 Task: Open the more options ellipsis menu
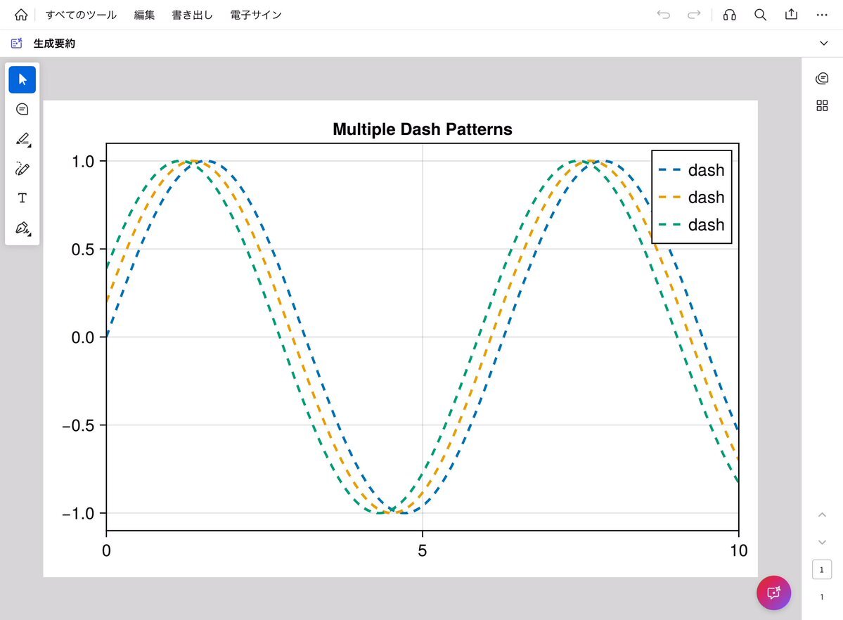point(822,15)
